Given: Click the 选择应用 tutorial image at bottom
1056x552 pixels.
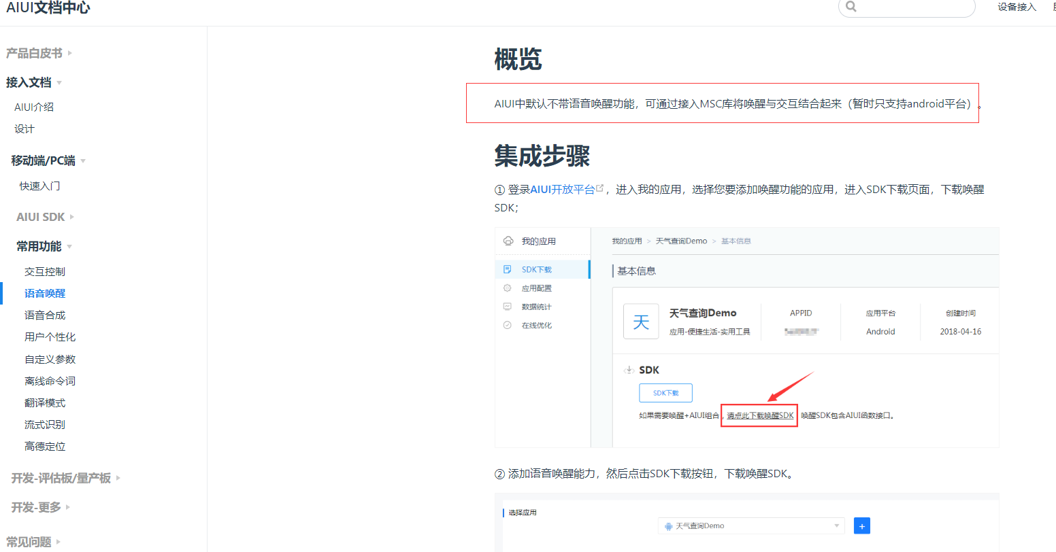Looking at the screenshot, I should tap(746, 522).
